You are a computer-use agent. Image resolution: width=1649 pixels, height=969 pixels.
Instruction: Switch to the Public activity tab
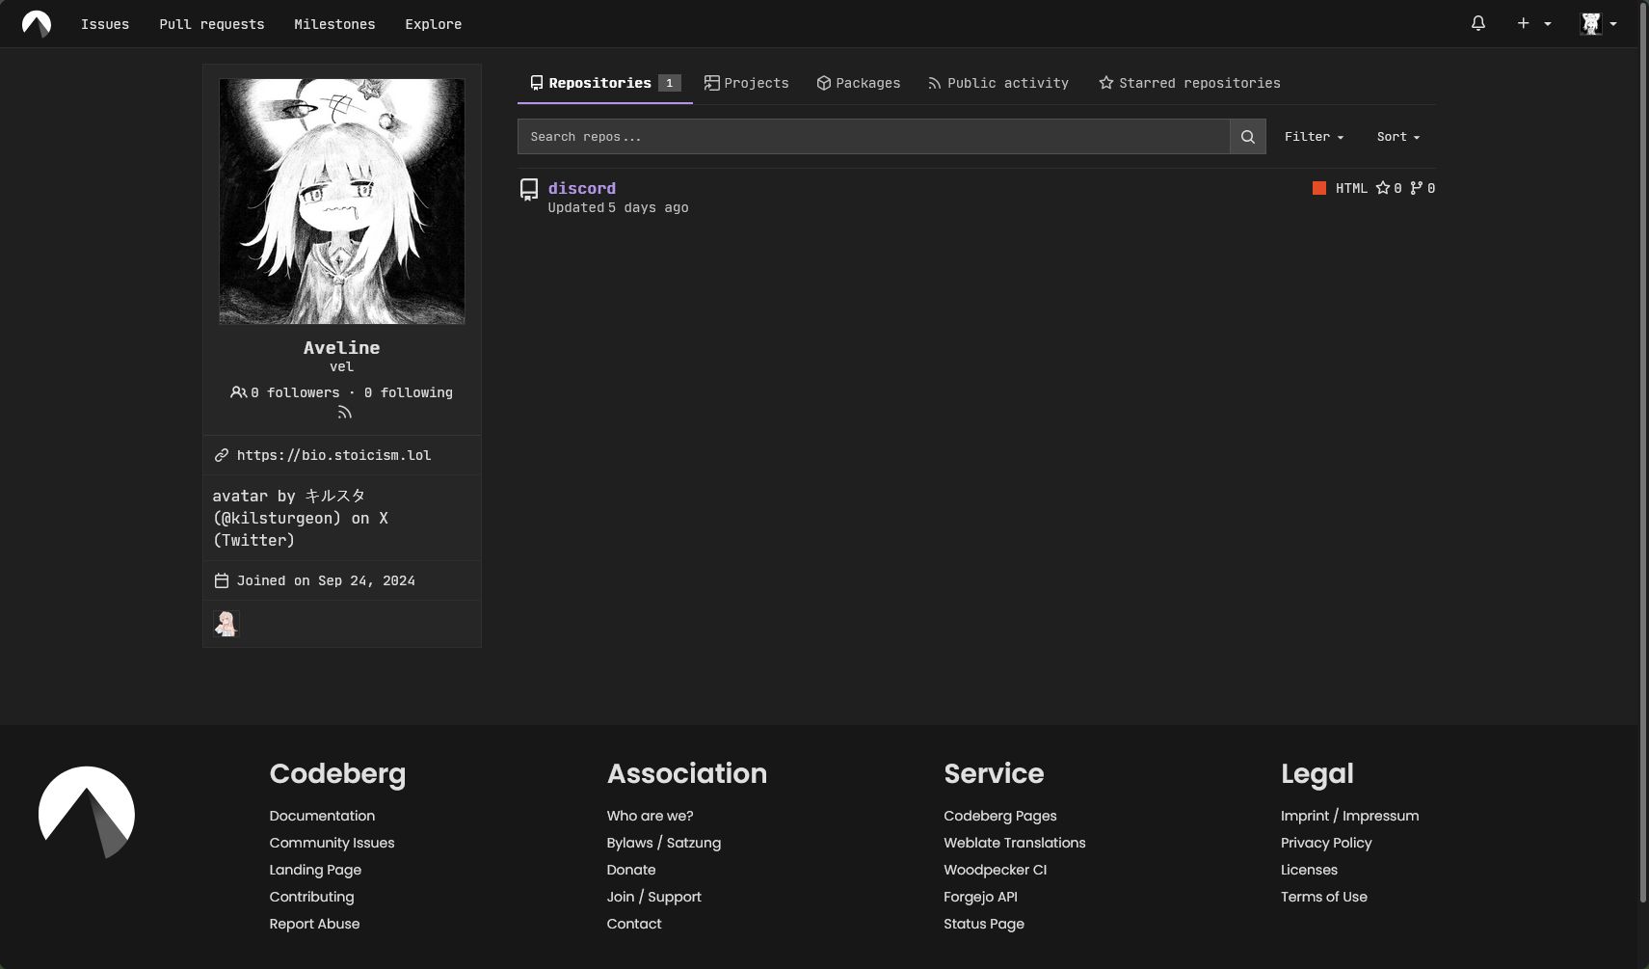click(998, 83)
